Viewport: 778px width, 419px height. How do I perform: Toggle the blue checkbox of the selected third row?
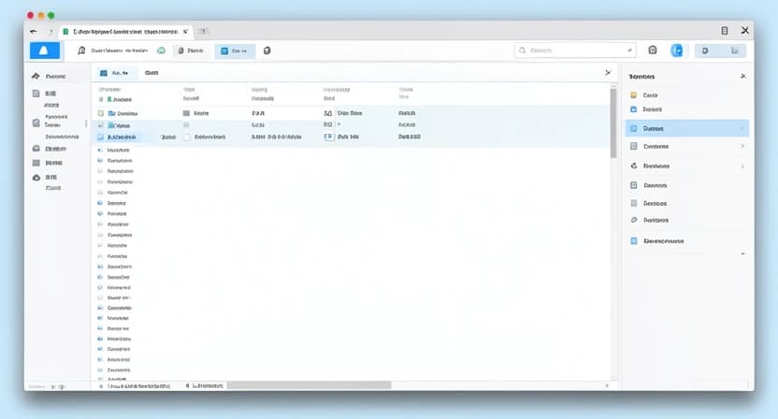[x=101, y=137]
